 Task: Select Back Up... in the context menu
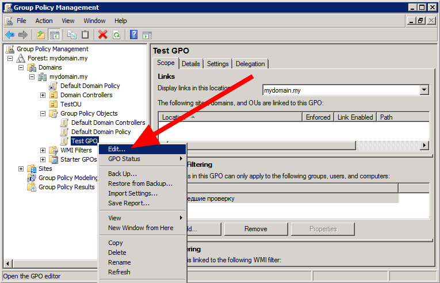[x=122, y=174]
